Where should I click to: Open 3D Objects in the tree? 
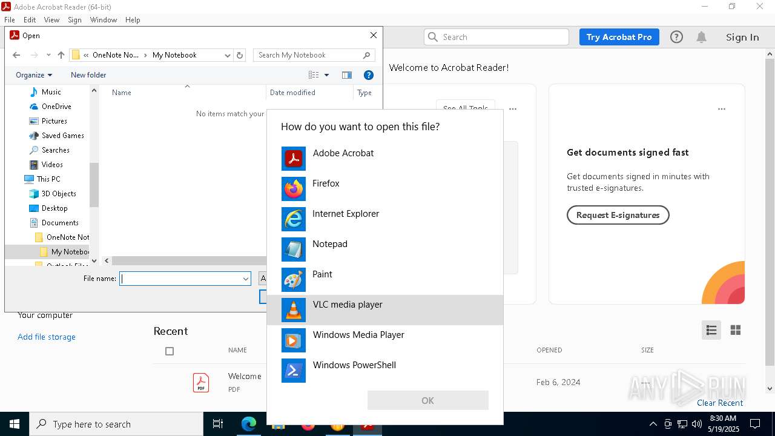point(59,194)
